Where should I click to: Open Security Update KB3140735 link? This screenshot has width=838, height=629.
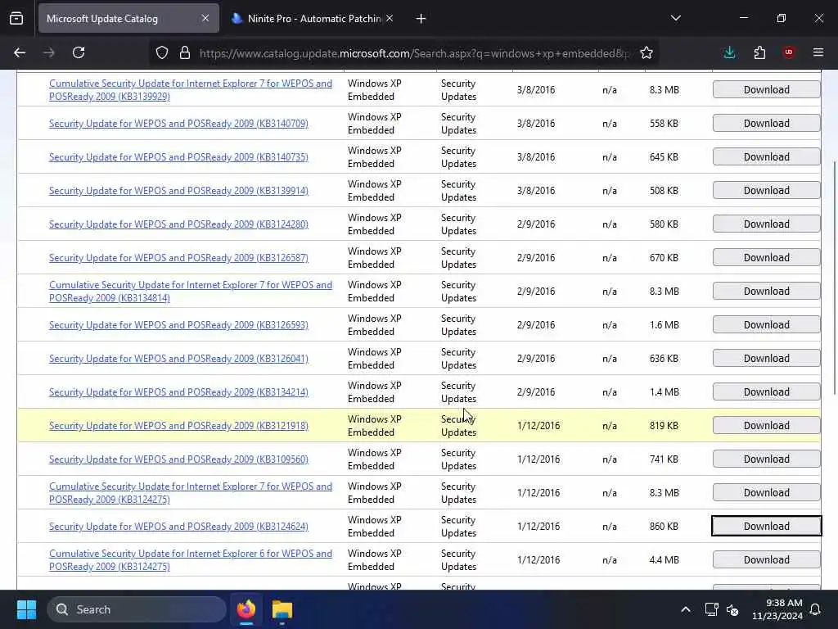tap(178, 157)
